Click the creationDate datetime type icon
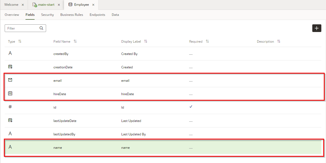The height and width of the screenshot is (163, 326). [10, 67]
